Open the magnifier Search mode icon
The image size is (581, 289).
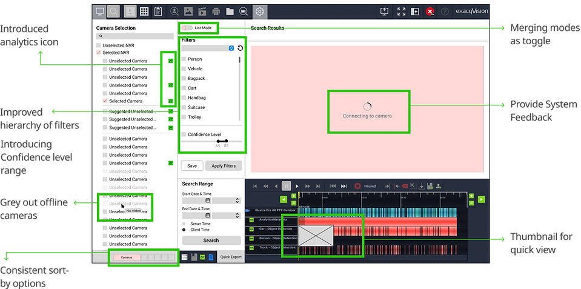coord(113,12)
